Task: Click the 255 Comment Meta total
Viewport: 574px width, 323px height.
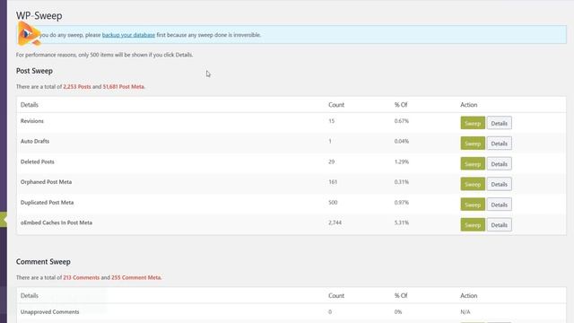Action: point(136,277)
